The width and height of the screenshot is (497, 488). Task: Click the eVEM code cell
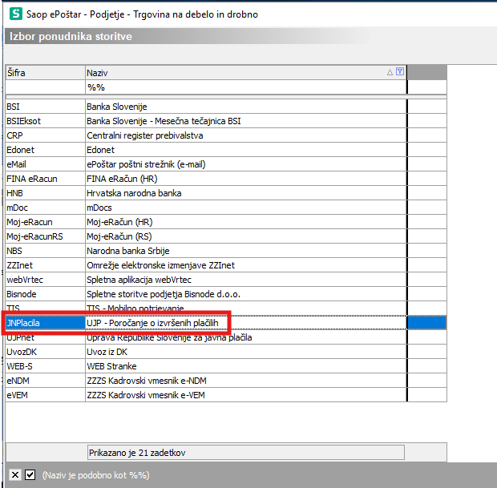46,395
